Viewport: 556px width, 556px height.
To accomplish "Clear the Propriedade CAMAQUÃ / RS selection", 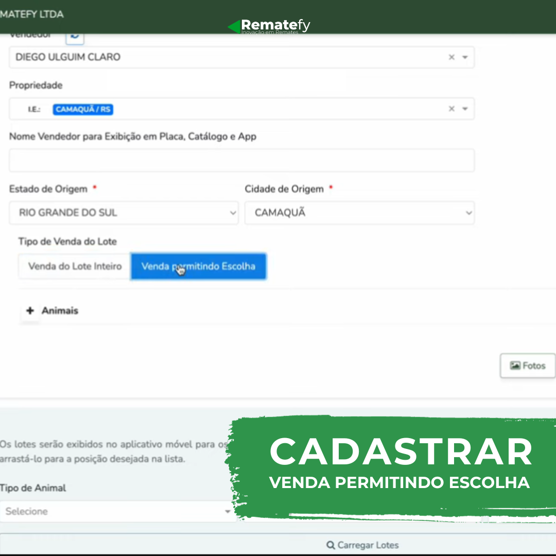I will [451, 109].
